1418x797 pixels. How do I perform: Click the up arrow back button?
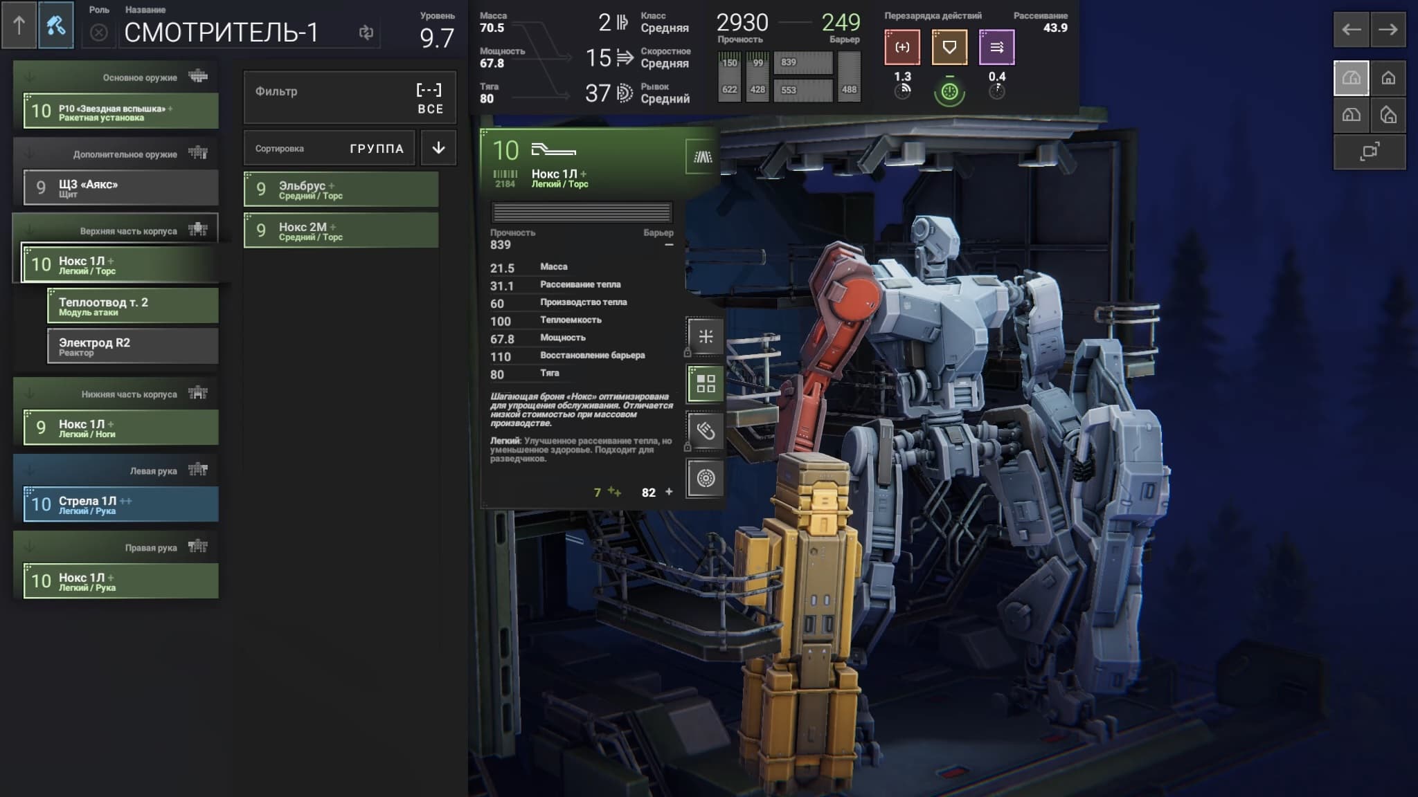click(19, 26)
